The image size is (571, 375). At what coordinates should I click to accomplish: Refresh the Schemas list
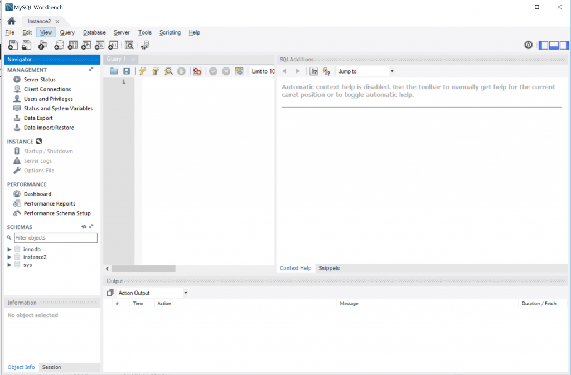tap(84, 227)
